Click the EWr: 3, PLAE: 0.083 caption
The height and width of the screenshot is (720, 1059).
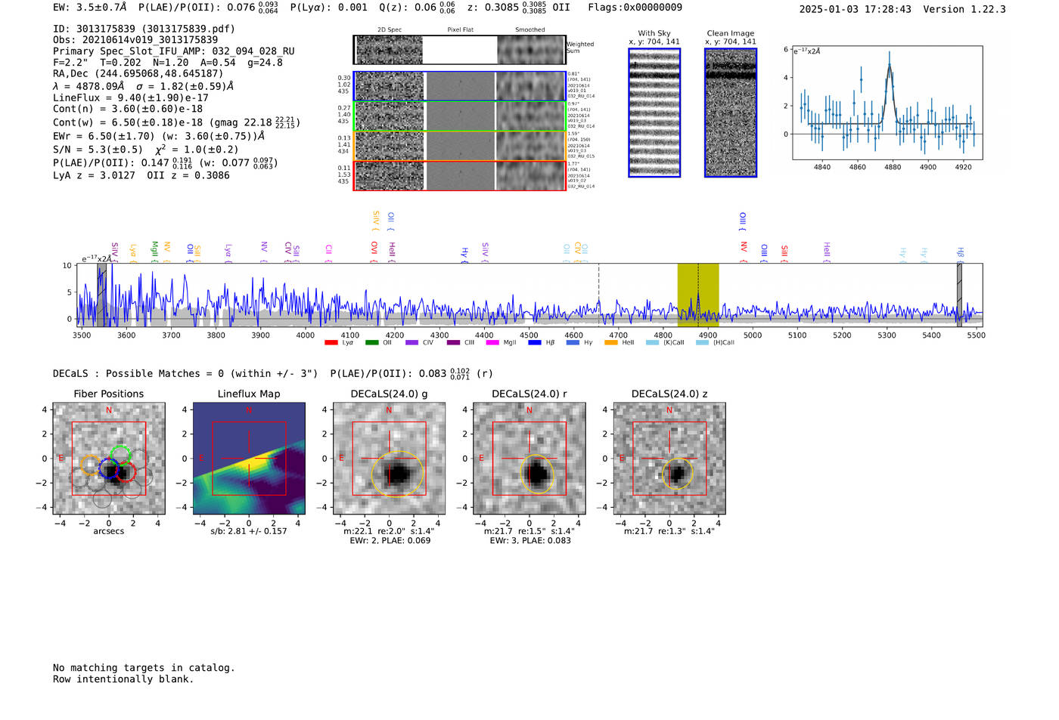click(x=530, y=540)
